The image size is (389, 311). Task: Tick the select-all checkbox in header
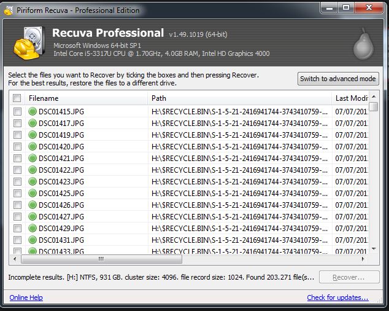[17, 98]
